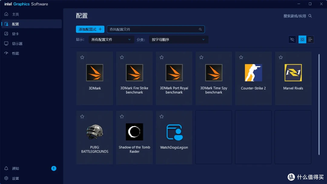Click the 显卡 graphics card icon
Image resolution: width=327 pixels, height=184 pixels.
6,34
